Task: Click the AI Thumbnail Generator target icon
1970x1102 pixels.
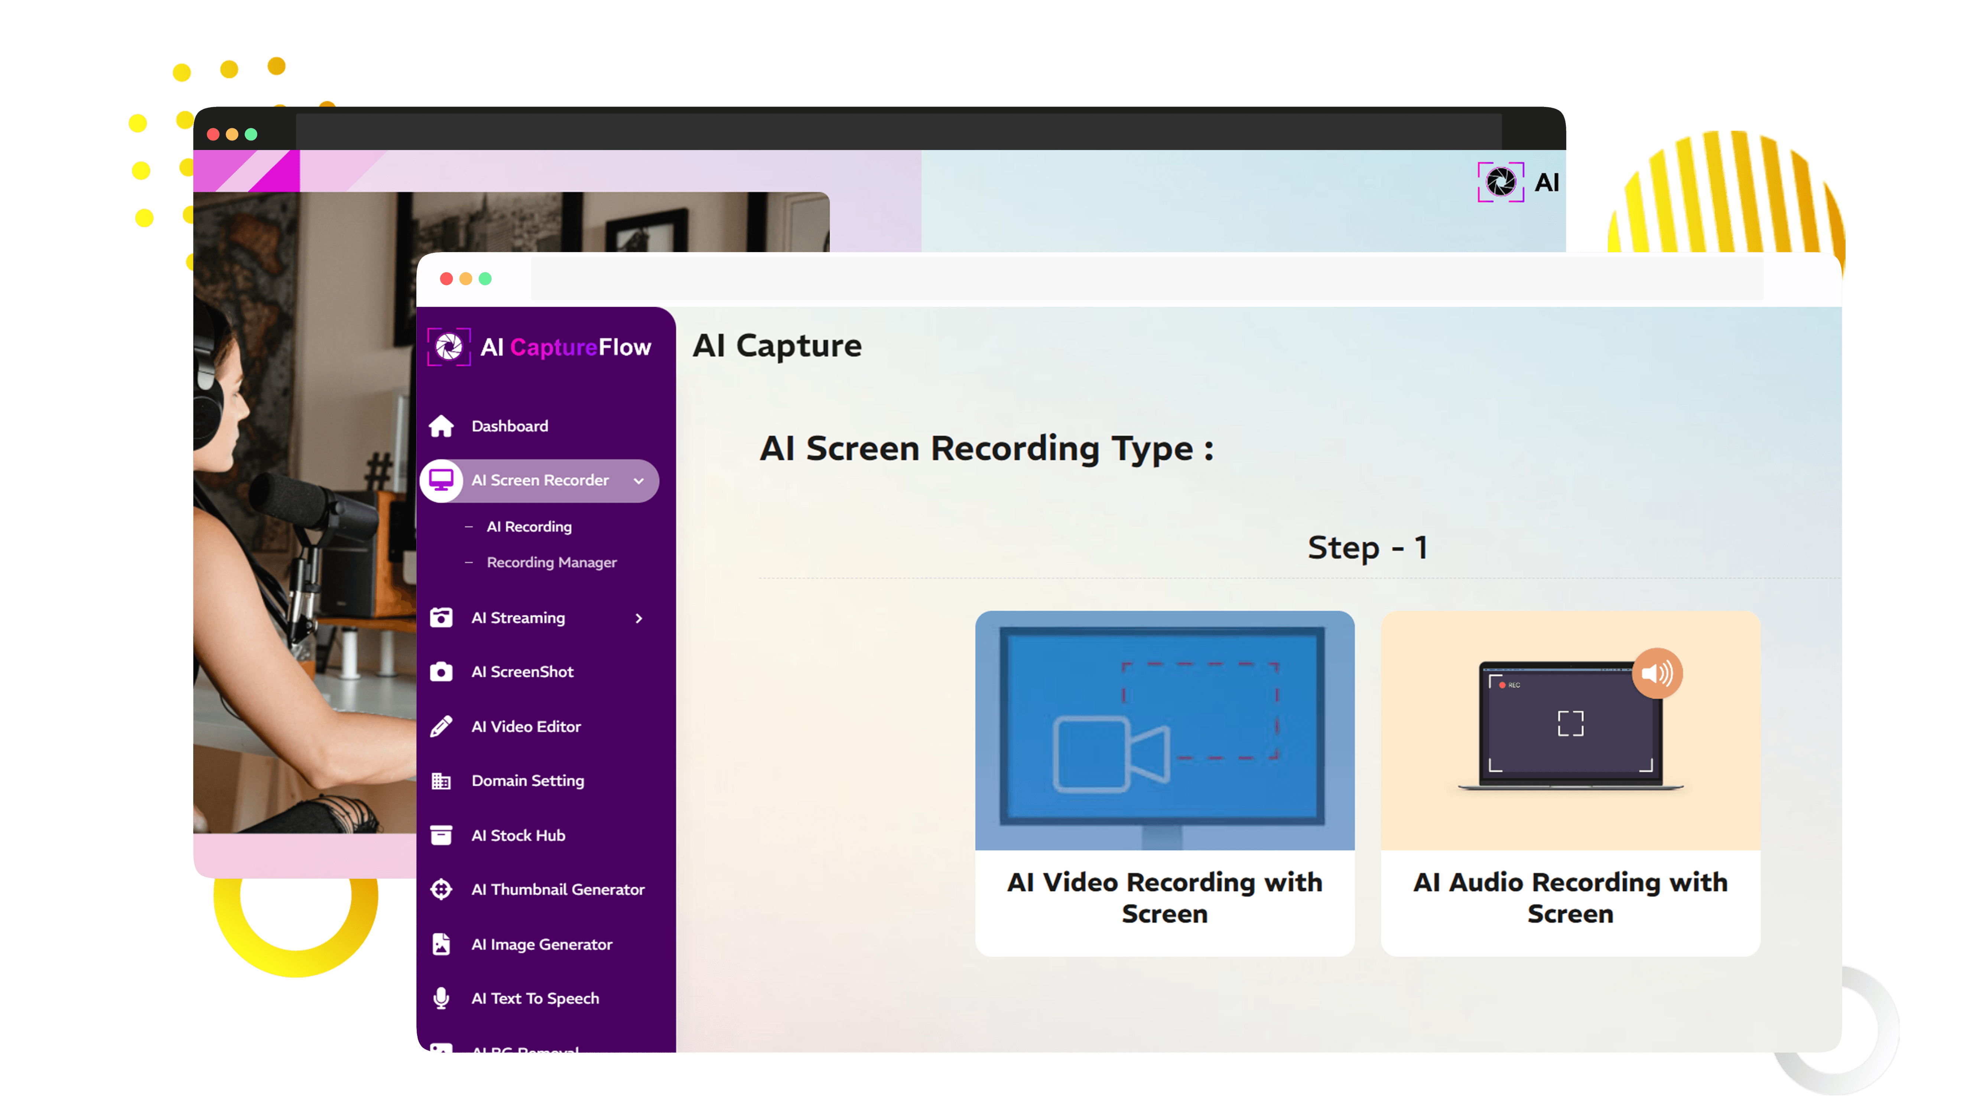Action: [x=441, y=889]
